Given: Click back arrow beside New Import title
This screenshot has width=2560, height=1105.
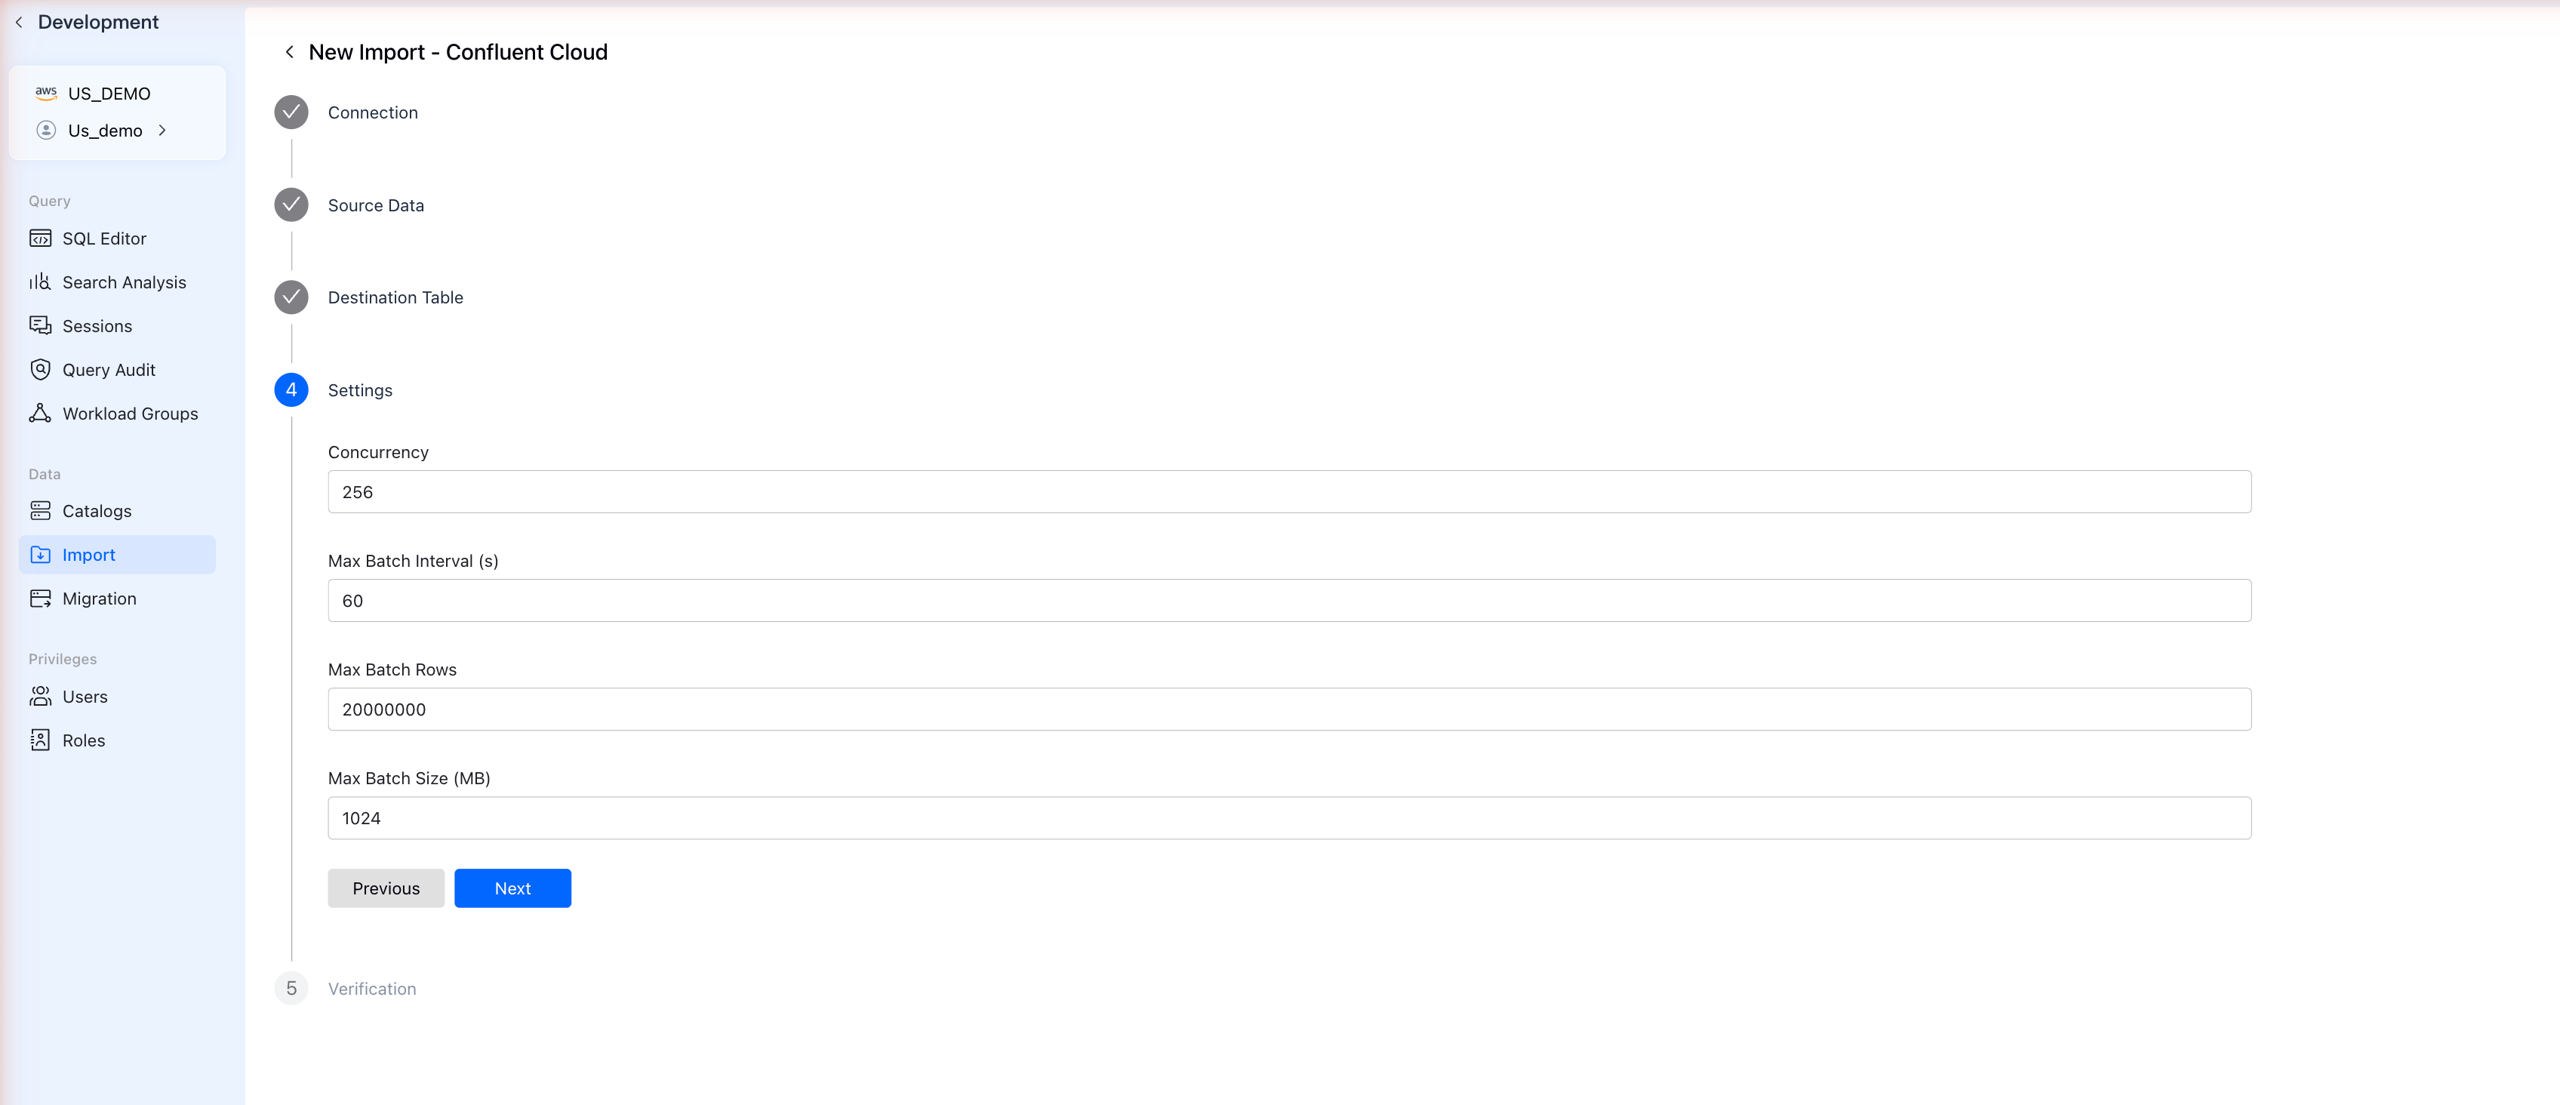Looking at the screenshot, I should (x=289, y=51).
